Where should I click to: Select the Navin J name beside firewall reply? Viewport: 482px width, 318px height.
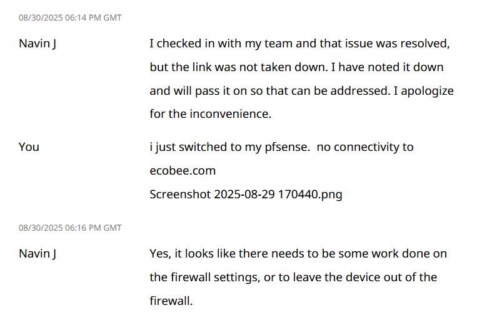37,254
